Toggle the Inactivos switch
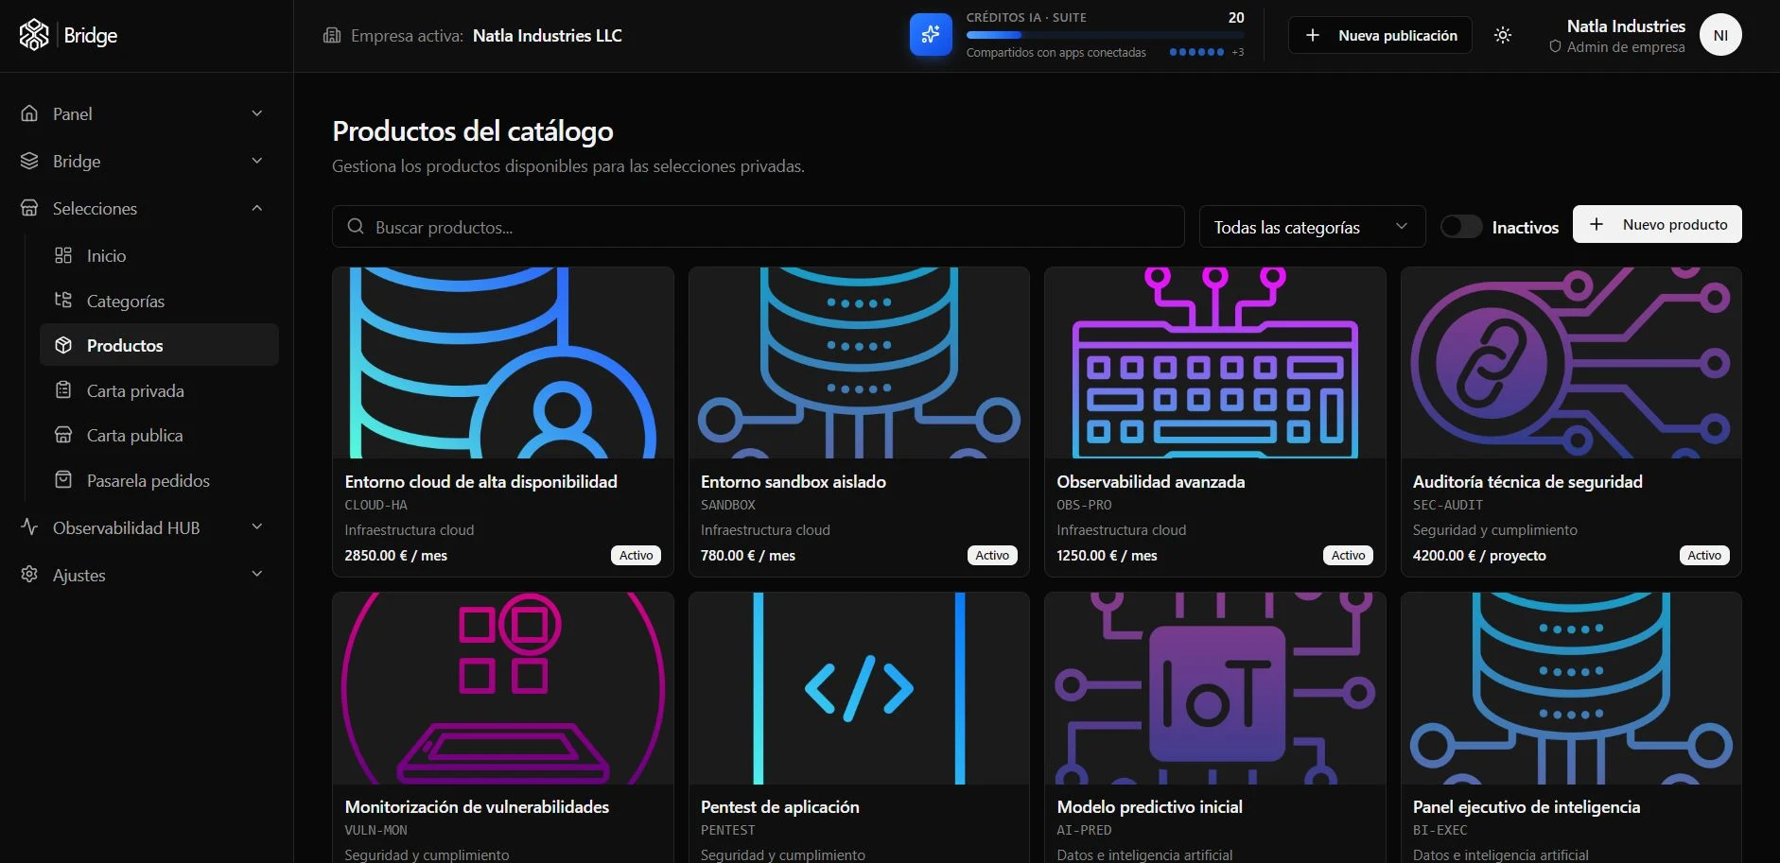 [1461, 227]
